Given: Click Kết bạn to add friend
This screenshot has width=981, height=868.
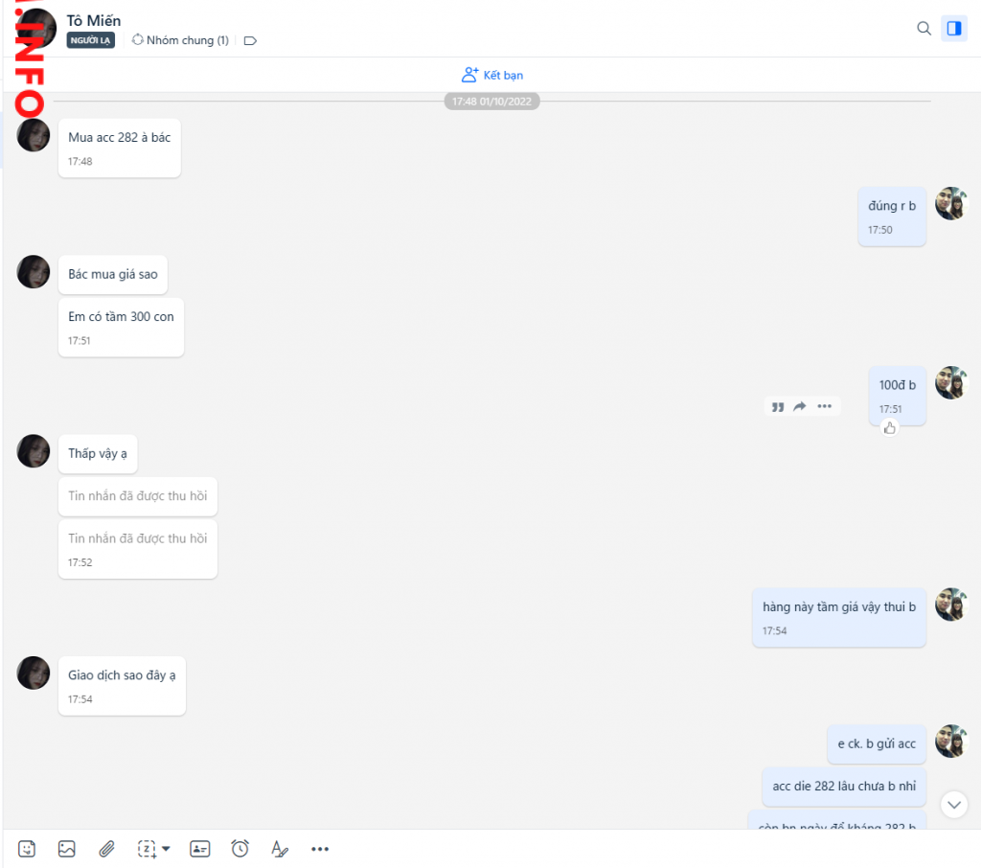Looking at the screenshot, I should tap(491, 75).
